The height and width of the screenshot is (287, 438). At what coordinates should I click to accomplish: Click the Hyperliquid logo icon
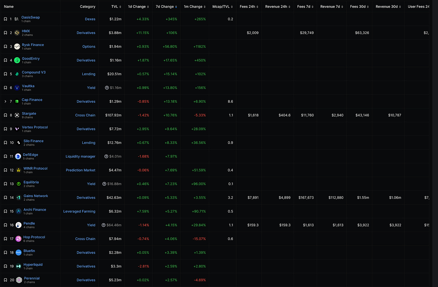tap(19, 267)
